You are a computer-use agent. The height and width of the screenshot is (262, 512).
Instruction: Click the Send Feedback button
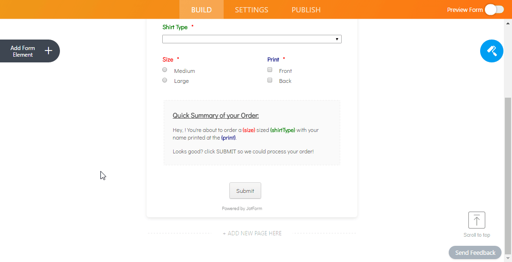(475, 252)
